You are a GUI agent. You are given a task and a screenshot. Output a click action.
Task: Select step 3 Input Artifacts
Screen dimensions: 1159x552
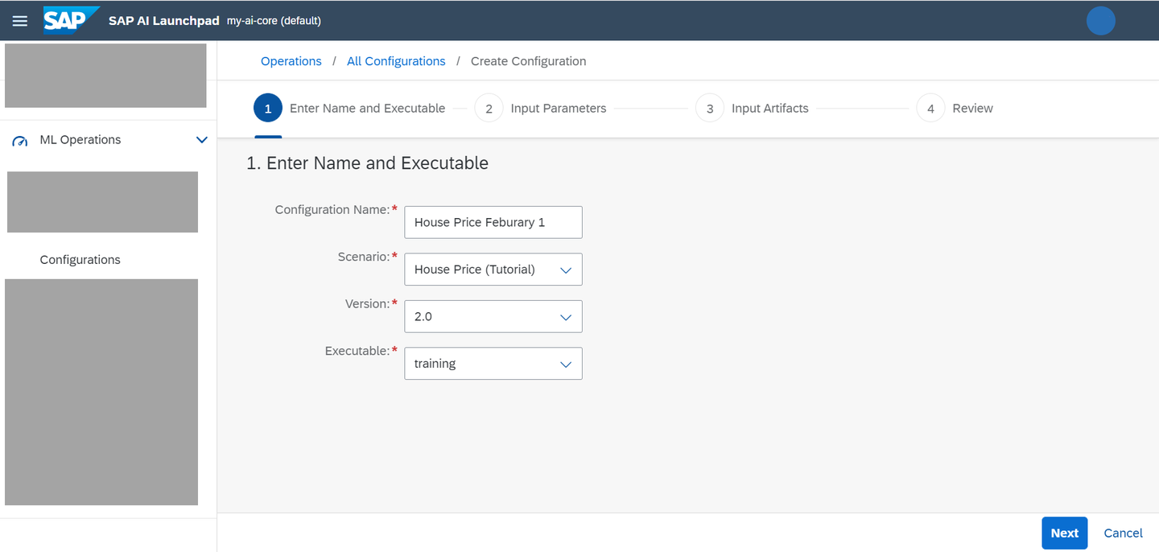pos(752,109)
